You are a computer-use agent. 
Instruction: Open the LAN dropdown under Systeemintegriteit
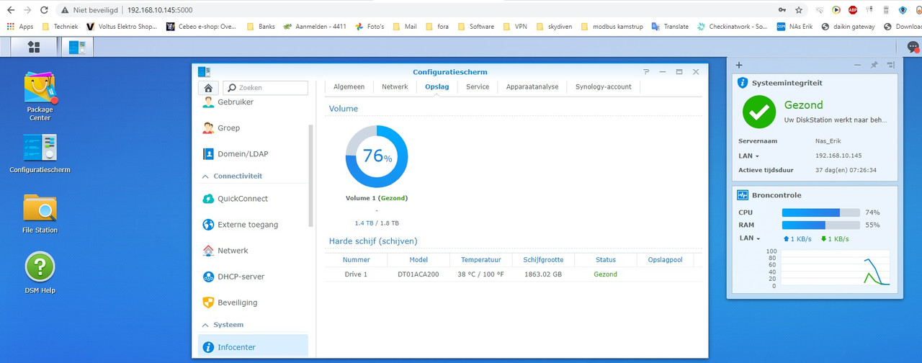[x=748, y=156]
